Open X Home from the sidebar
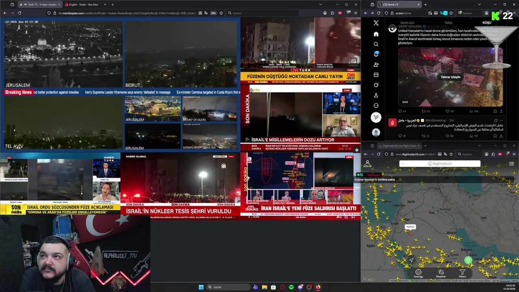This screenshot has height=292, width=519. click(376, 34)
